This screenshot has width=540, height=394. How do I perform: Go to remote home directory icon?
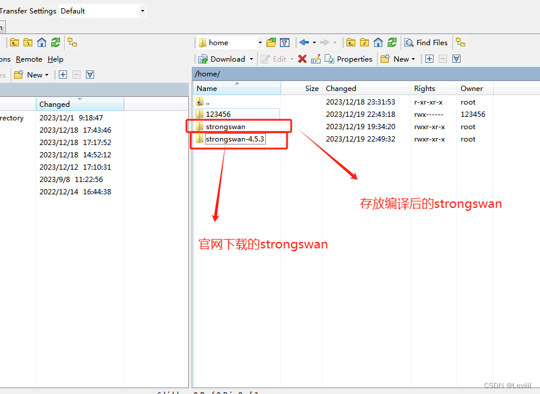[x=378, y=43]
